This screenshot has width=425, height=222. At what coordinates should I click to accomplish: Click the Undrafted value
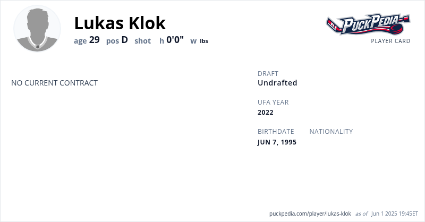tap(277, 83)
